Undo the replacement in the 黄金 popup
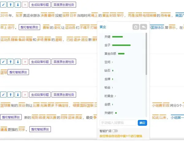 click(144, 27)
